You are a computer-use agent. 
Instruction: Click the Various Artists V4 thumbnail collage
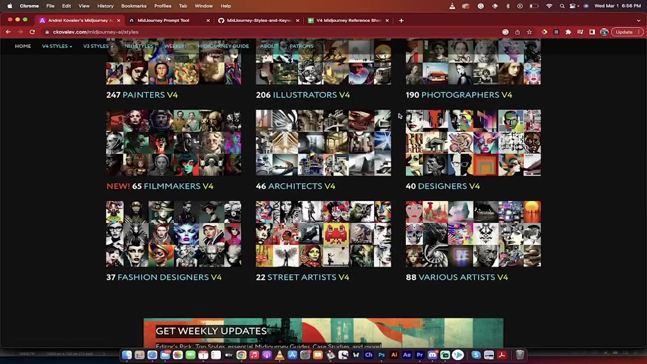click(473, 234)
